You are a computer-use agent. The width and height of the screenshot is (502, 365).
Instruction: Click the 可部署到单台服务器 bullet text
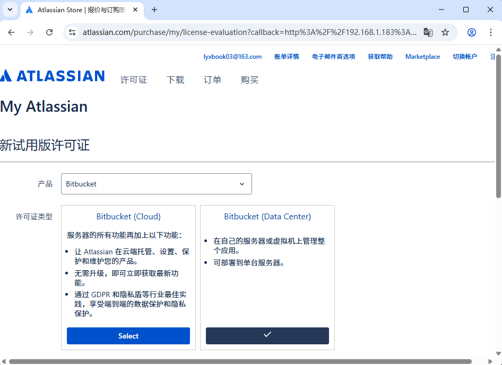[249, 263]
